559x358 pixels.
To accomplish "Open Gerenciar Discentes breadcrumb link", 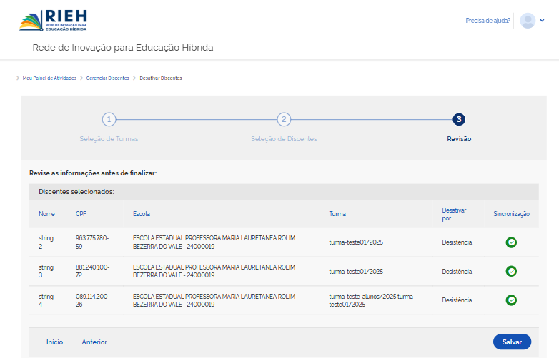I will [x=108, y=78].
